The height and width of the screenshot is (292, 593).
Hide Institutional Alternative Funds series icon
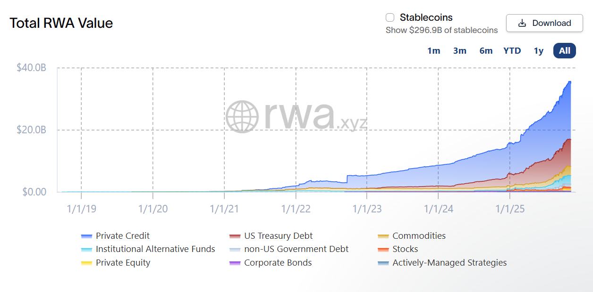coord(87,249)
